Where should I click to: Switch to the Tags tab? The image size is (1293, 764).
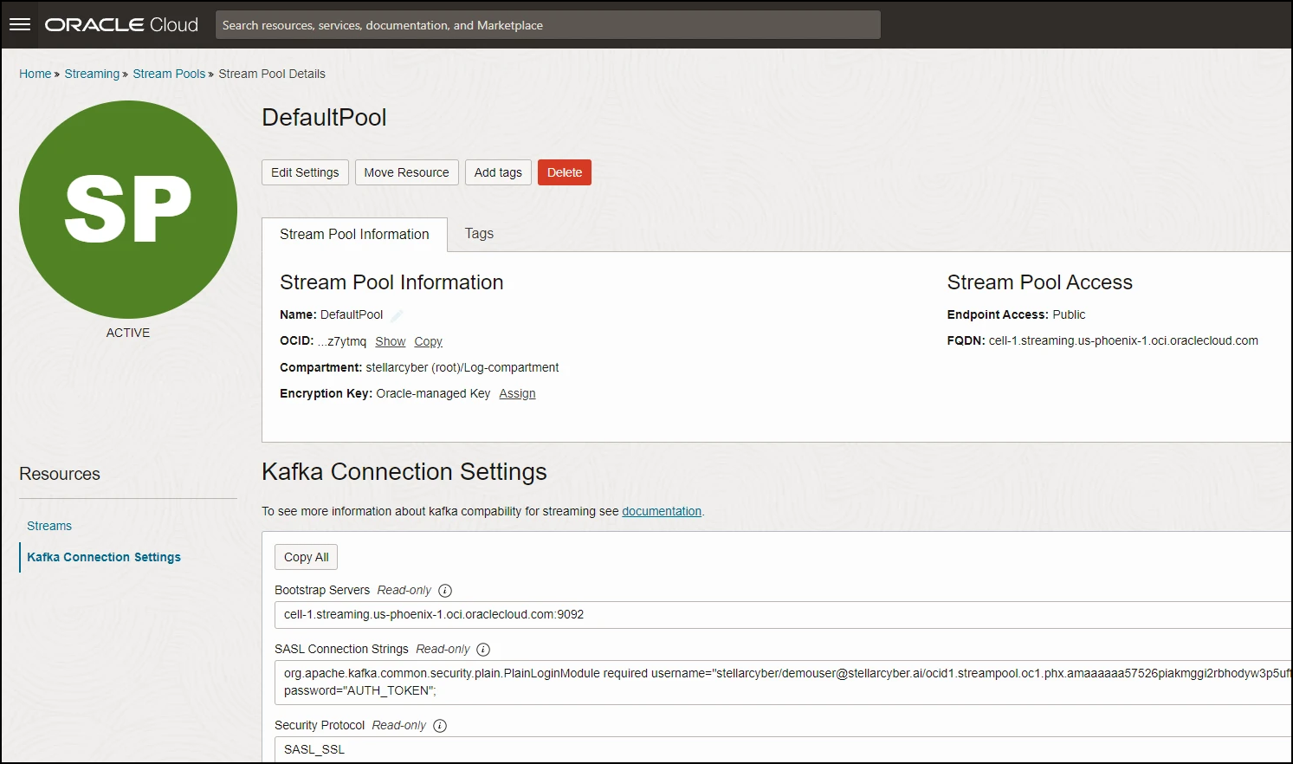[479, 234]
